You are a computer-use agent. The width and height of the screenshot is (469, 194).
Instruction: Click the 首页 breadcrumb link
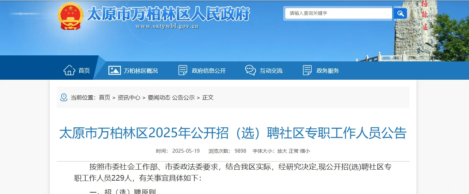coord(104,97)
